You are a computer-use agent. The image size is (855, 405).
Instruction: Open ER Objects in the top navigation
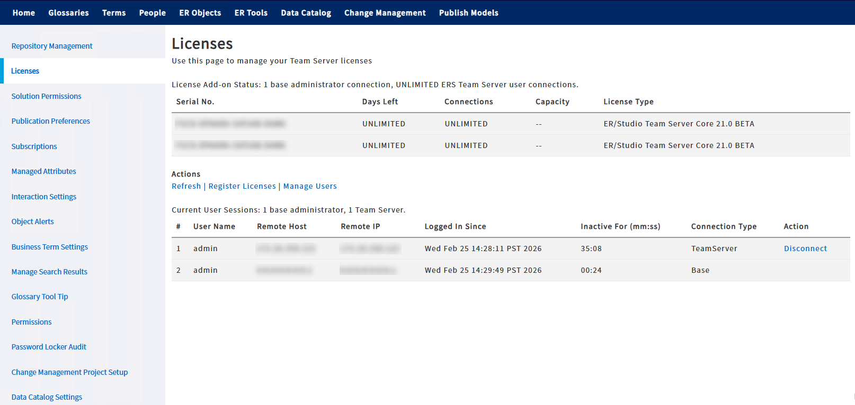click(x=200, y=13)
